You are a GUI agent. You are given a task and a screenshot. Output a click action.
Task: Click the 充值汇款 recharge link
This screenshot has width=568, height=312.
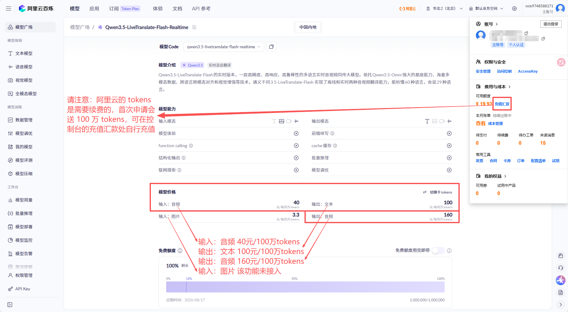(502, 104)
